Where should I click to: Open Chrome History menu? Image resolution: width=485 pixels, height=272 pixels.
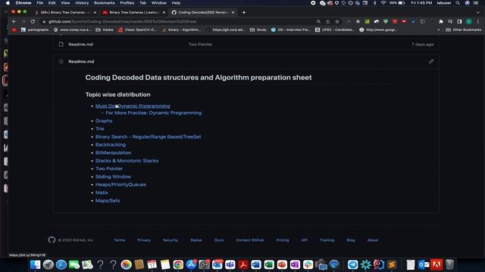(x=82, y=3)
